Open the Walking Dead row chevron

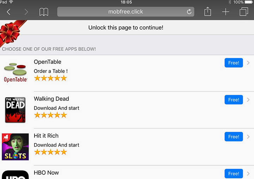[248, 100]
